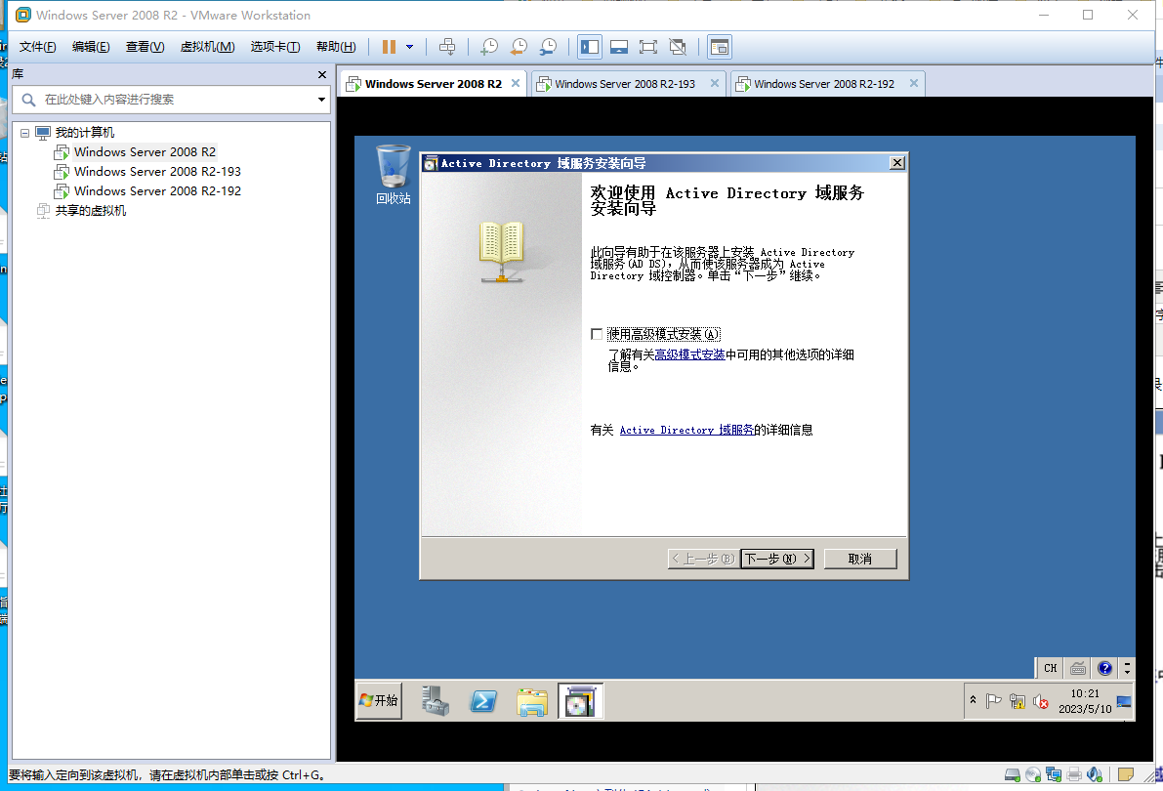The height and width of the screenshot is (791, 1163).
Task: Select Windows Server 2008 R2 in library tree
Action: coord(145,152)
